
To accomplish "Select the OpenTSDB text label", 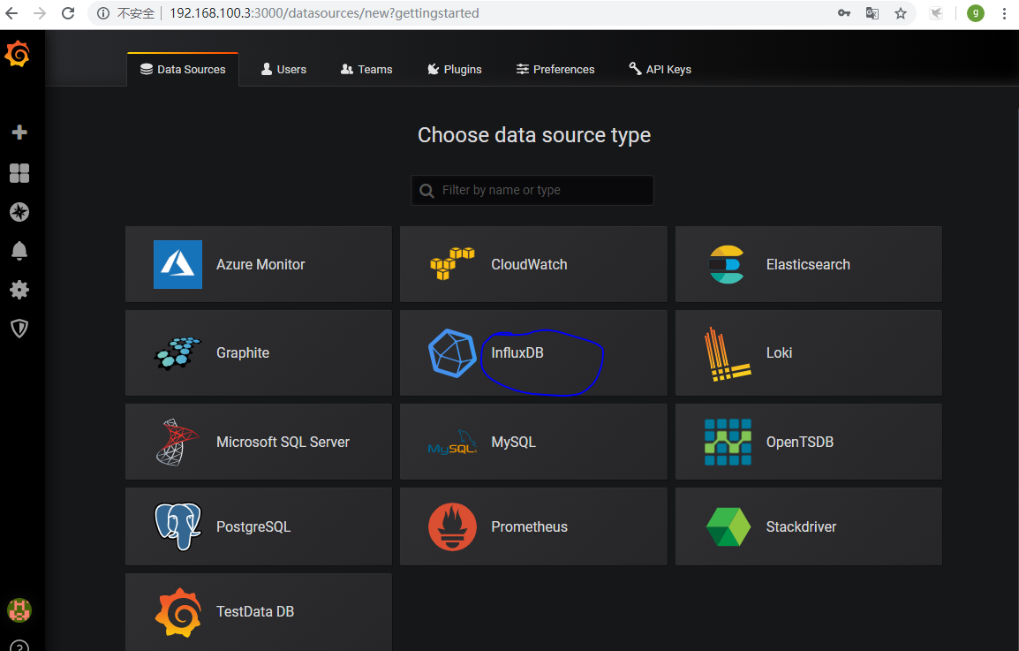I will click(799, 443).
